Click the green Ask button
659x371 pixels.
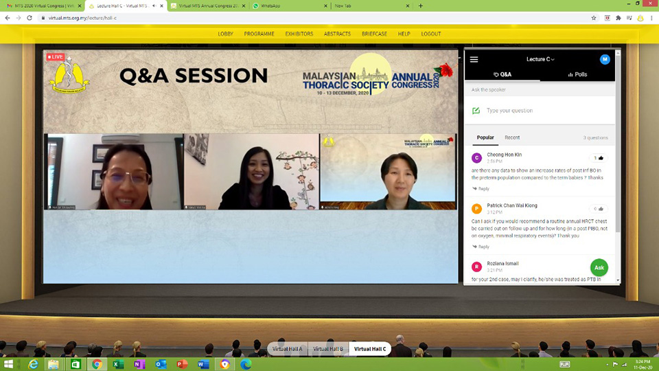click(599, 267)
